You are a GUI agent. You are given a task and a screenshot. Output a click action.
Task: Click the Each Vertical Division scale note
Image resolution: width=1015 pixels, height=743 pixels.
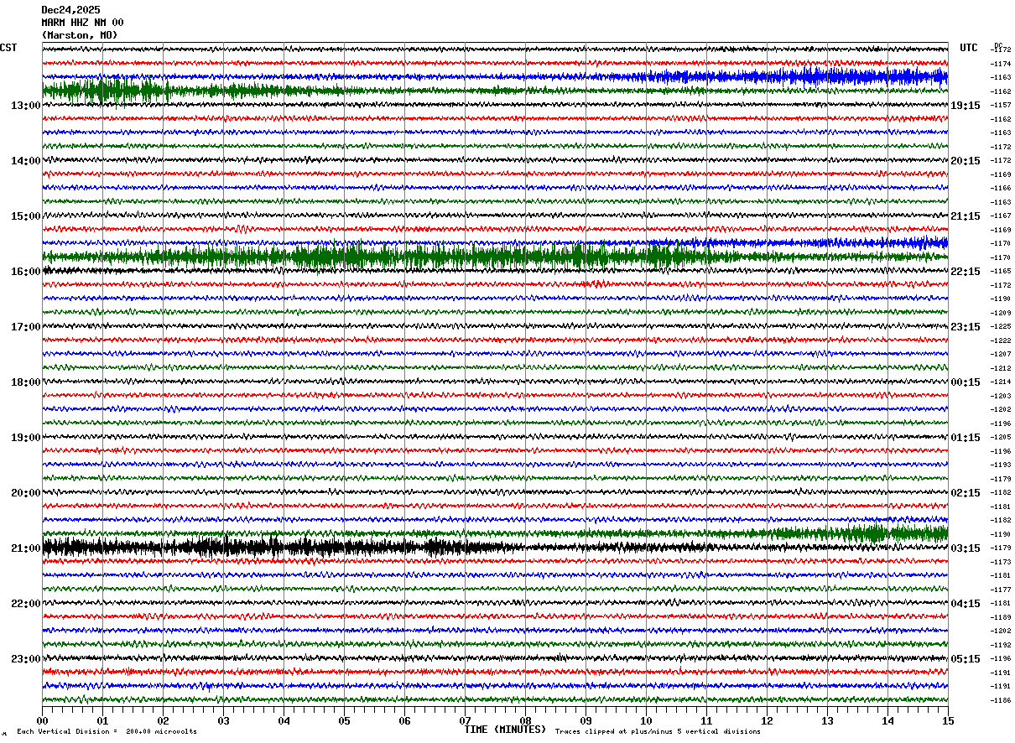(107, 731)
